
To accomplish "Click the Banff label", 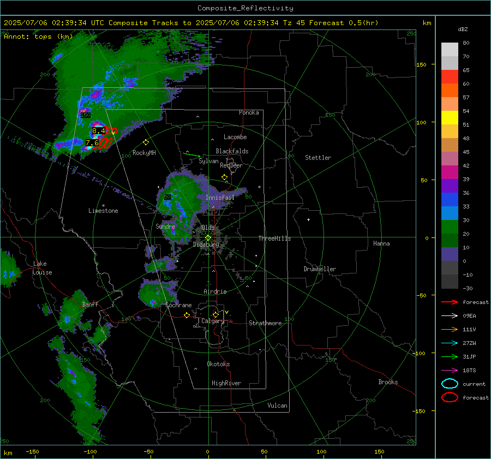I will click(x=90, y=305).
